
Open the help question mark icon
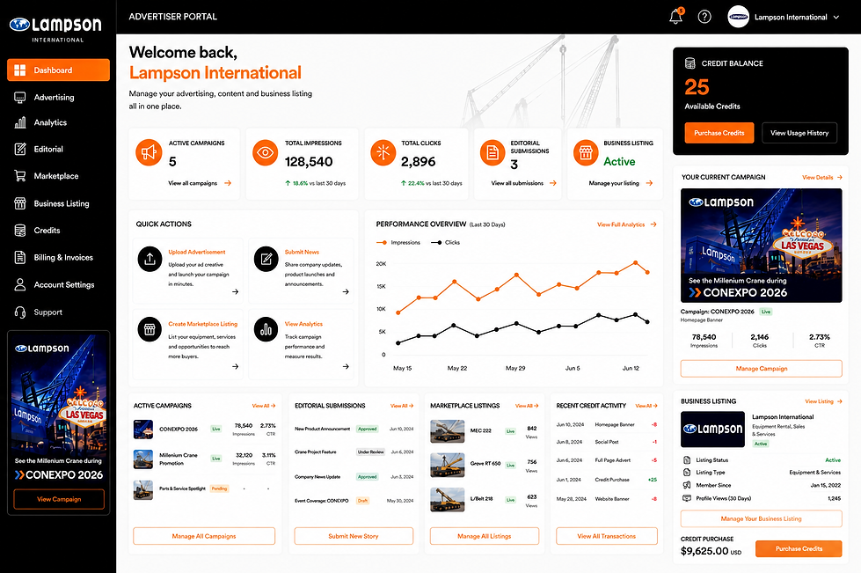704,17
